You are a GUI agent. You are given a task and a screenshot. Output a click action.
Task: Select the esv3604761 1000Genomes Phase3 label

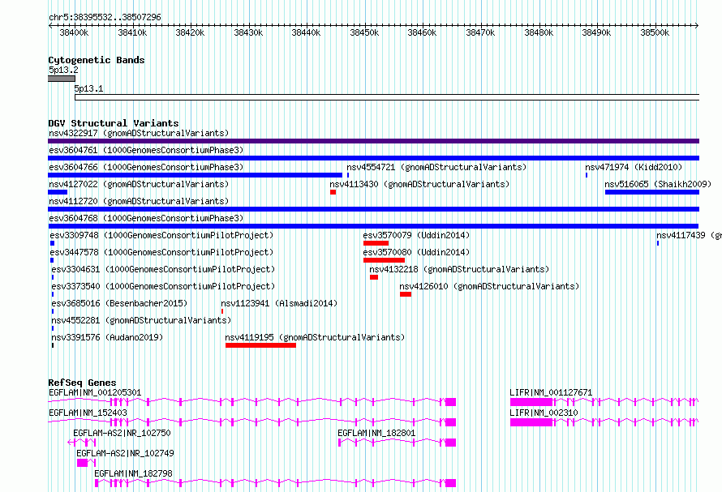[146, 150]
